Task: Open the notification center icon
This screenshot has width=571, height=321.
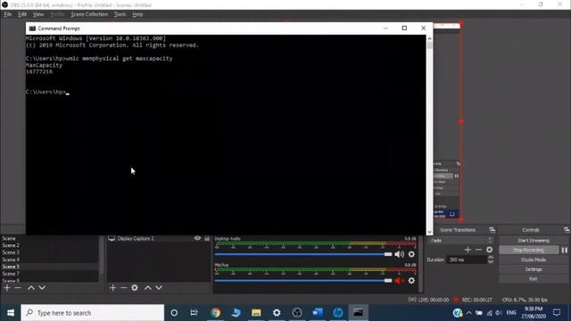Action: tap(557, 313)
